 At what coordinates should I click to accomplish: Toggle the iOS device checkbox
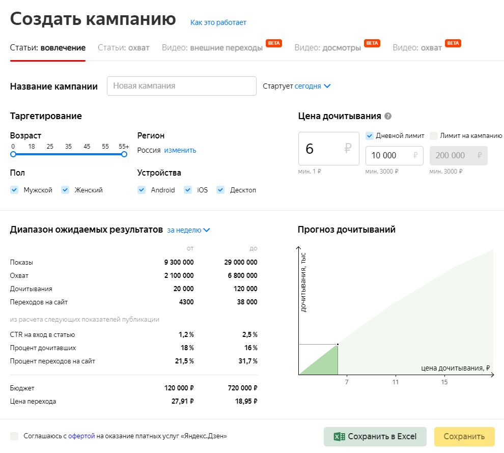pos(188,190)
